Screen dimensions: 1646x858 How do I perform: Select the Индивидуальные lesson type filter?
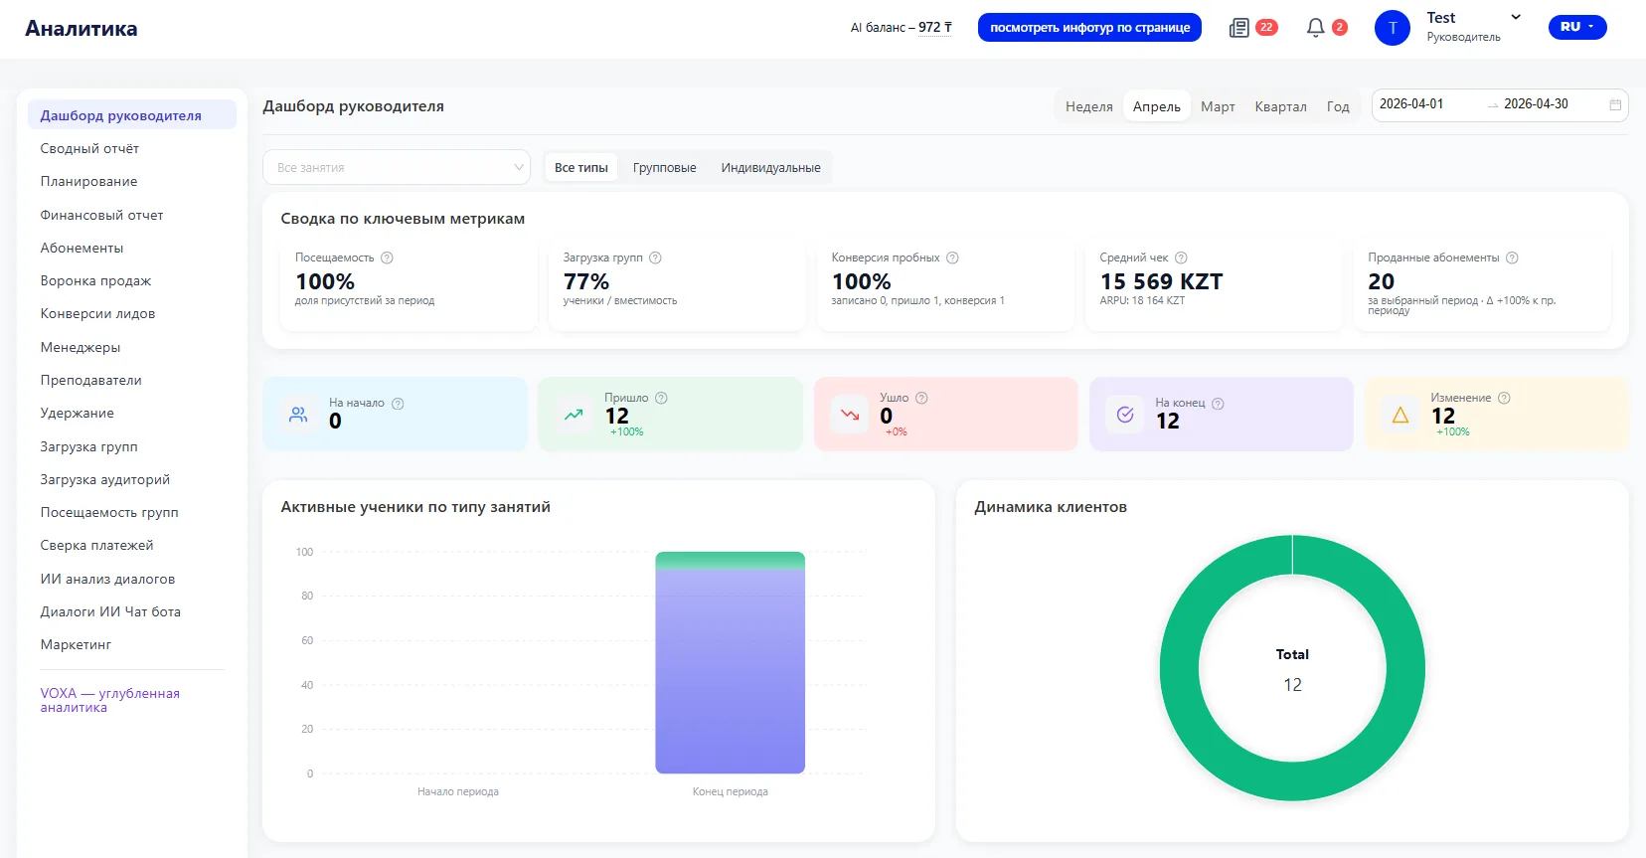click(x=770, y=168)
